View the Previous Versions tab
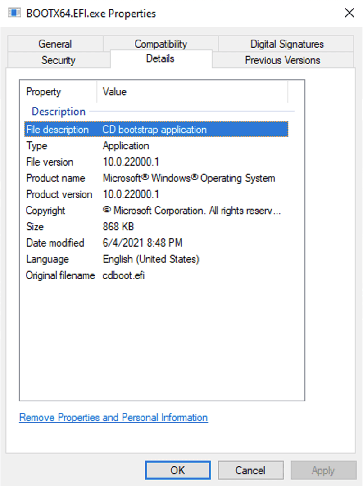363x486 pixels. coord(282,60)
